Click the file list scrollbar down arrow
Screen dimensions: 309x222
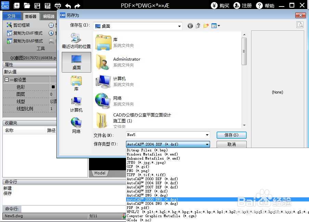point(244,125)
